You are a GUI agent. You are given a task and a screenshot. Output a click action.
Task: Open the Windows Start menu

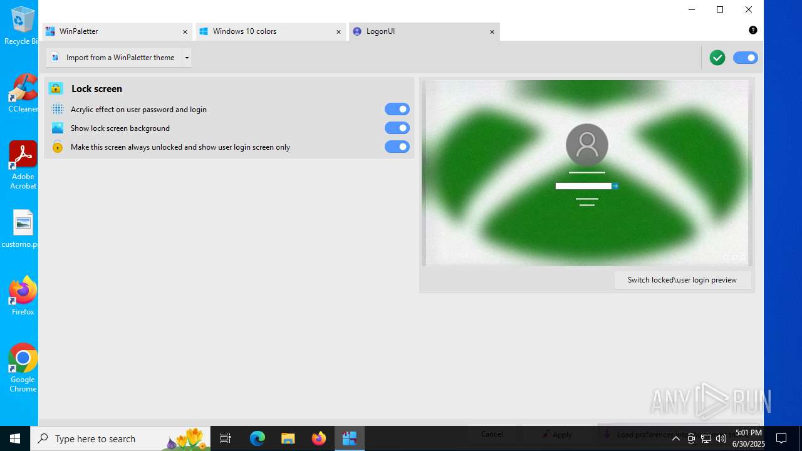[x=15, y=438]
